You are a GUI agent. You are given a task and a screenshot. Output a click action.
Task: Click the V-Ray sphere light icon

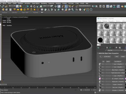(21, 10)
